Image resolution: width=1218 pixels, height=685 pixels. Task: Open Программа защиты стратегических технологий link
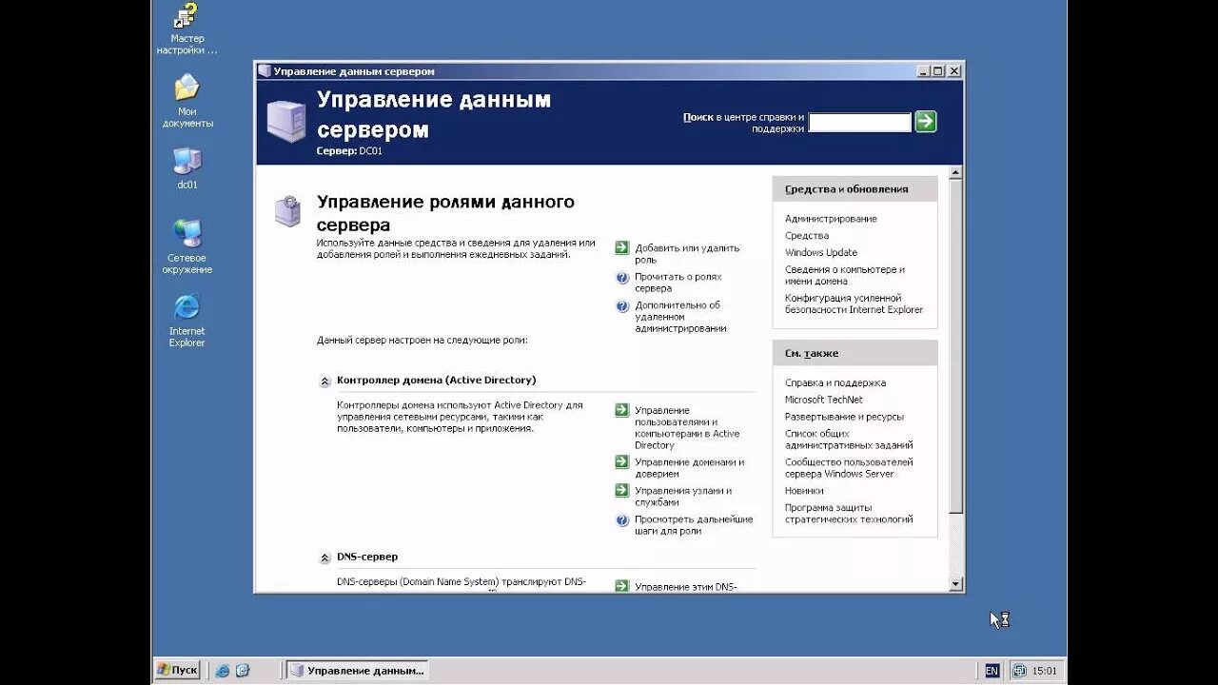point(849,514)
